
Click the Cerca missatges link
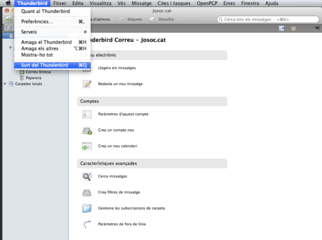[113, 176]
